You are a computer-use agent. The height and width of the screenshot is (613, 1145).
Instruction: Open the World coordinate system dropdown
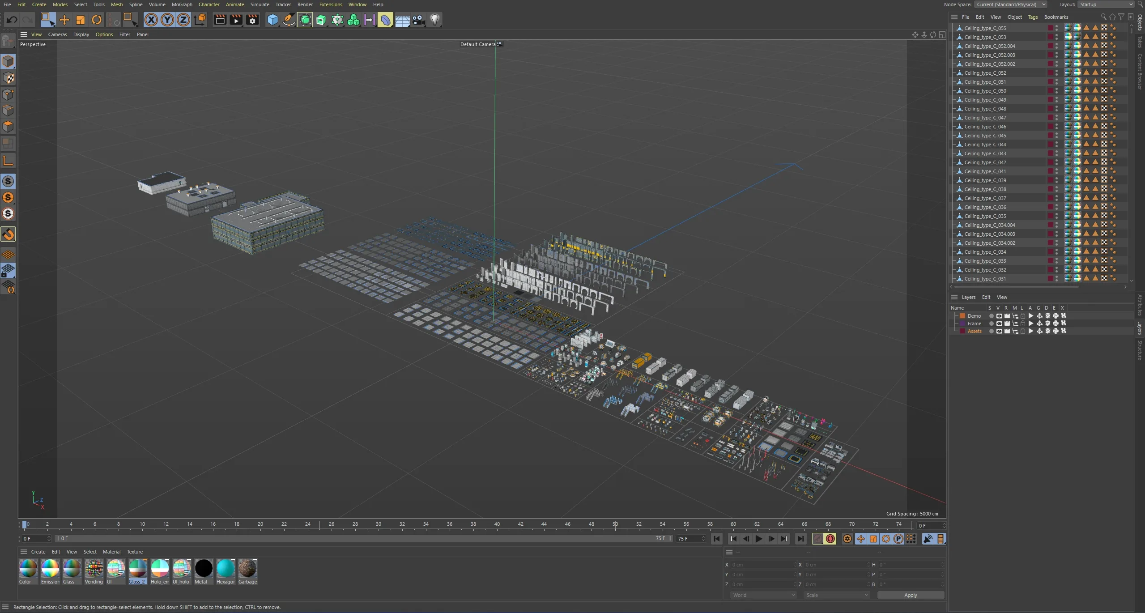click(763, 595)
